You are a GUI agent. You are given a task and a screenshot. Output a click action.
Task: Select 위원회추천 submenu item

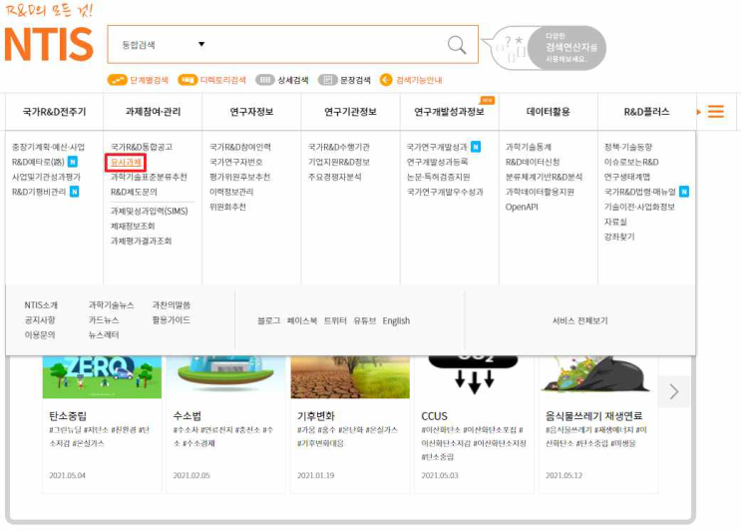click(x=227, y=207)
